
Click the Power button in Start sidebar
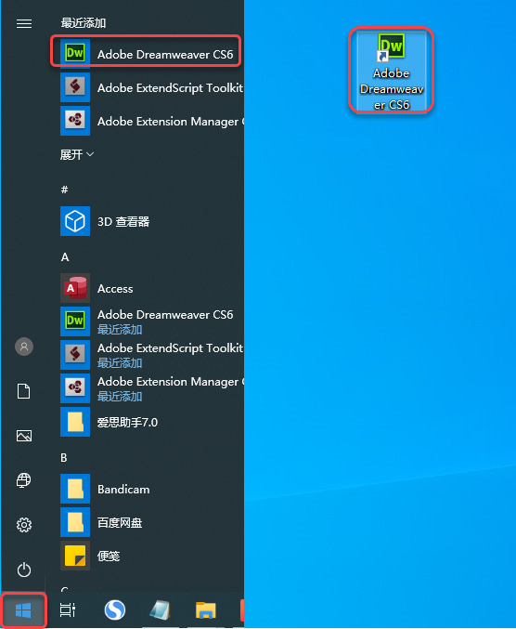[24, 570]
